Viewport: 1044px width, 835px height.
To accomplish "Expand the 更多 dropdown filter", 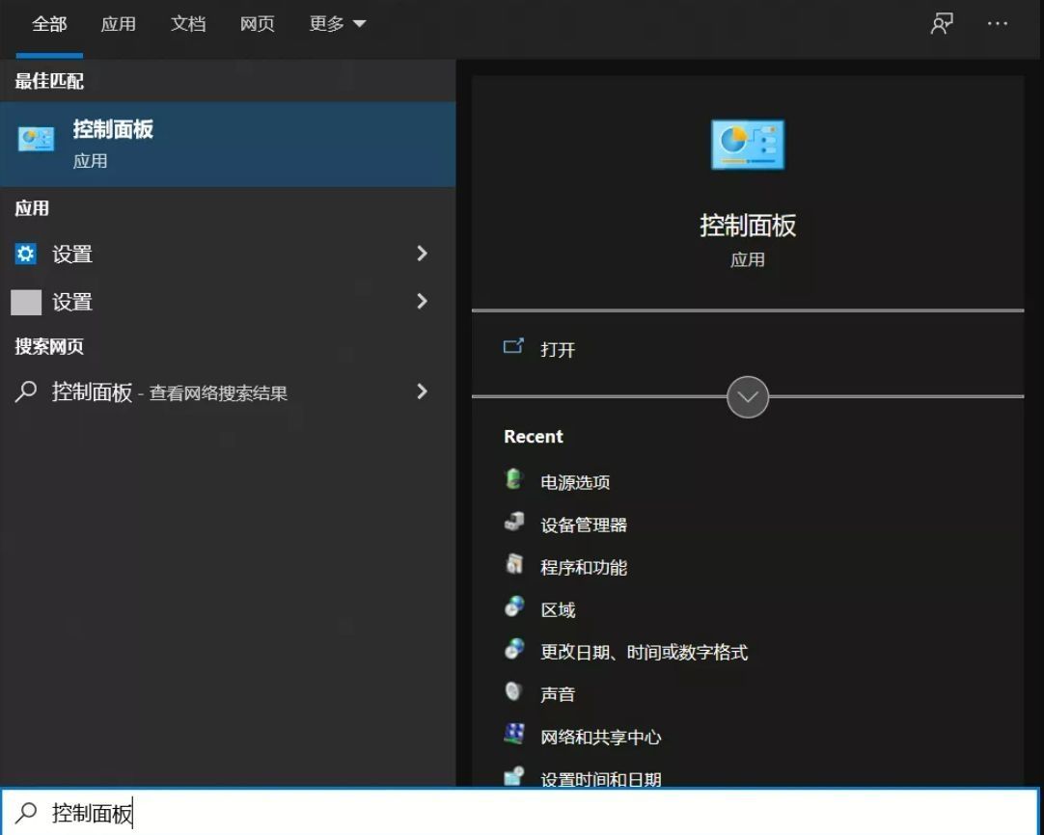I will click(x=337, y=24).
